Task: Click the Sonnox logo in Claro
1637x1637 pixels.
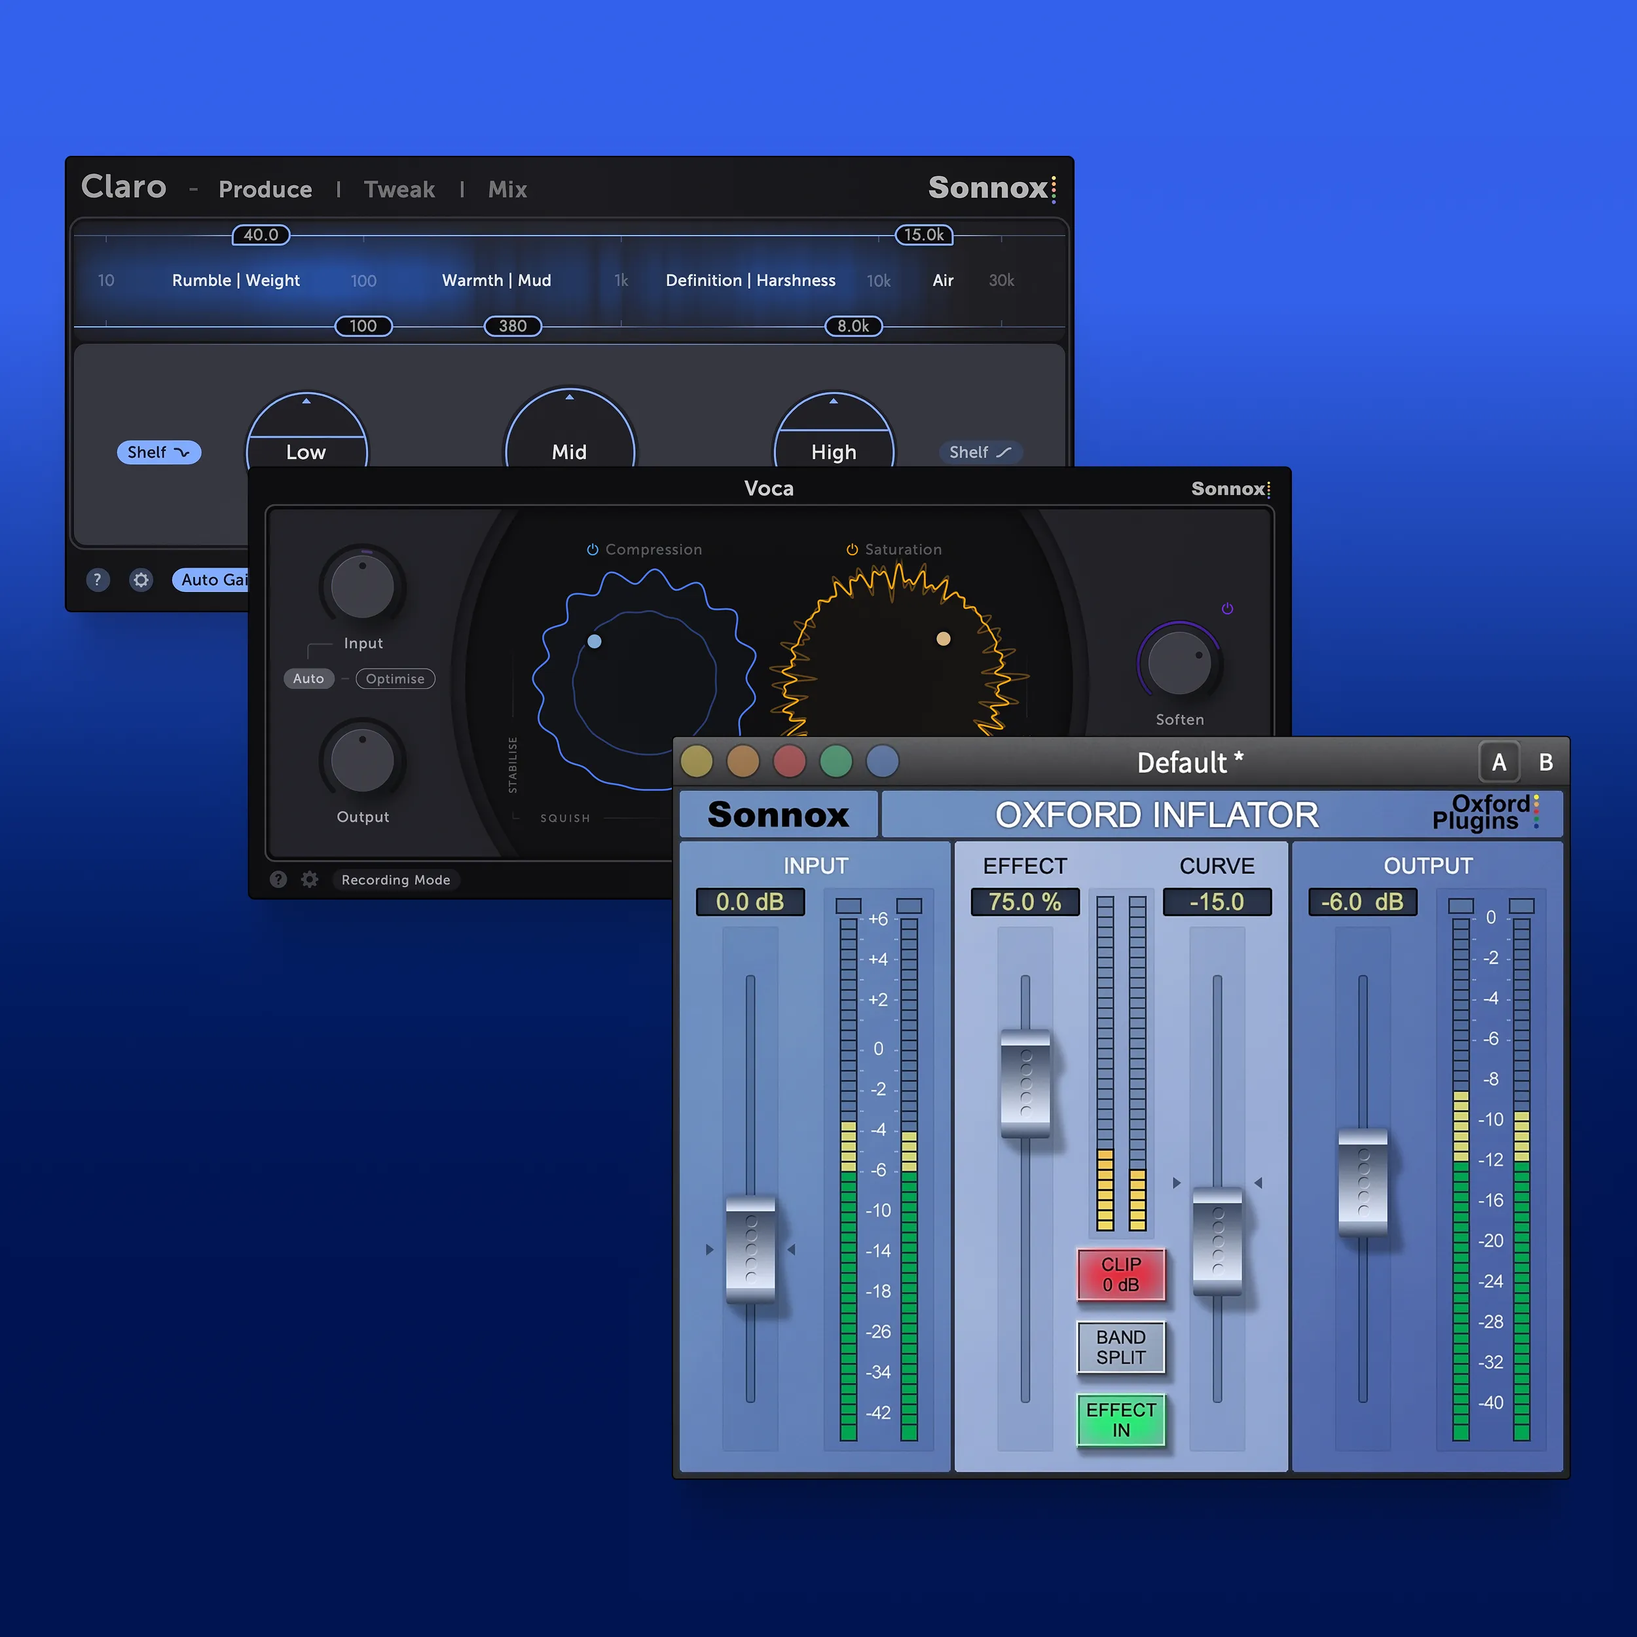Action: [x=992, y=187]
